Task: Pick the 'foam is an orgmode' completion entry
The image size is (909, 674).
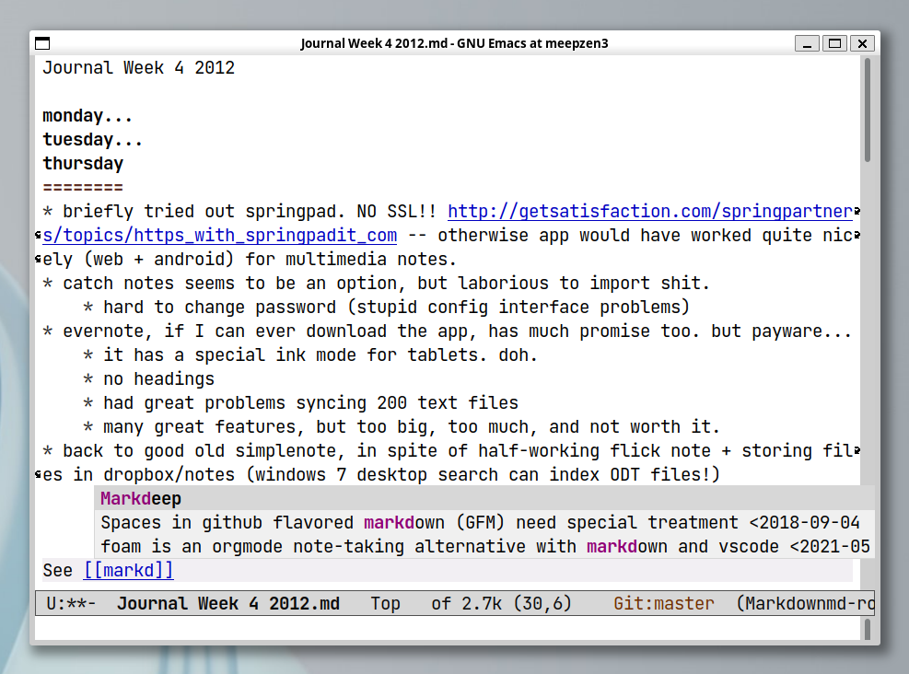Action: click(x=479, y=547)
